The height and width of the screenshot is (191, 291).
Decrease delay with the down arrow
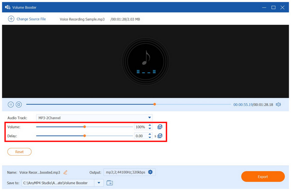tap(150, 137)
